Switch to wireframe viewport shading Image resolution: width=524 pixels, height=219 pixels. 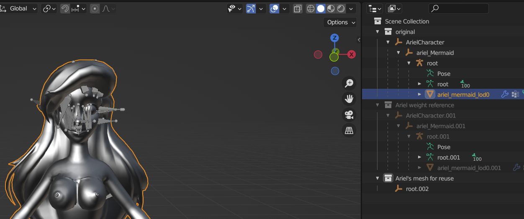point(311,8)
